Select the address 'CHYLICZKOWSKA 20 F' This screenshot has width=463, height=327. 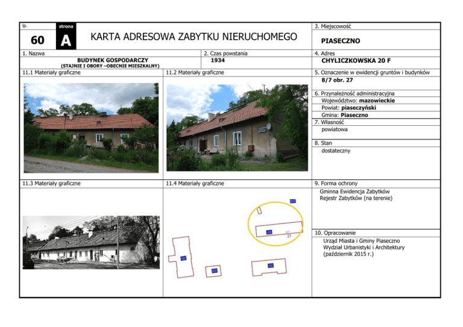click(356, 61)
